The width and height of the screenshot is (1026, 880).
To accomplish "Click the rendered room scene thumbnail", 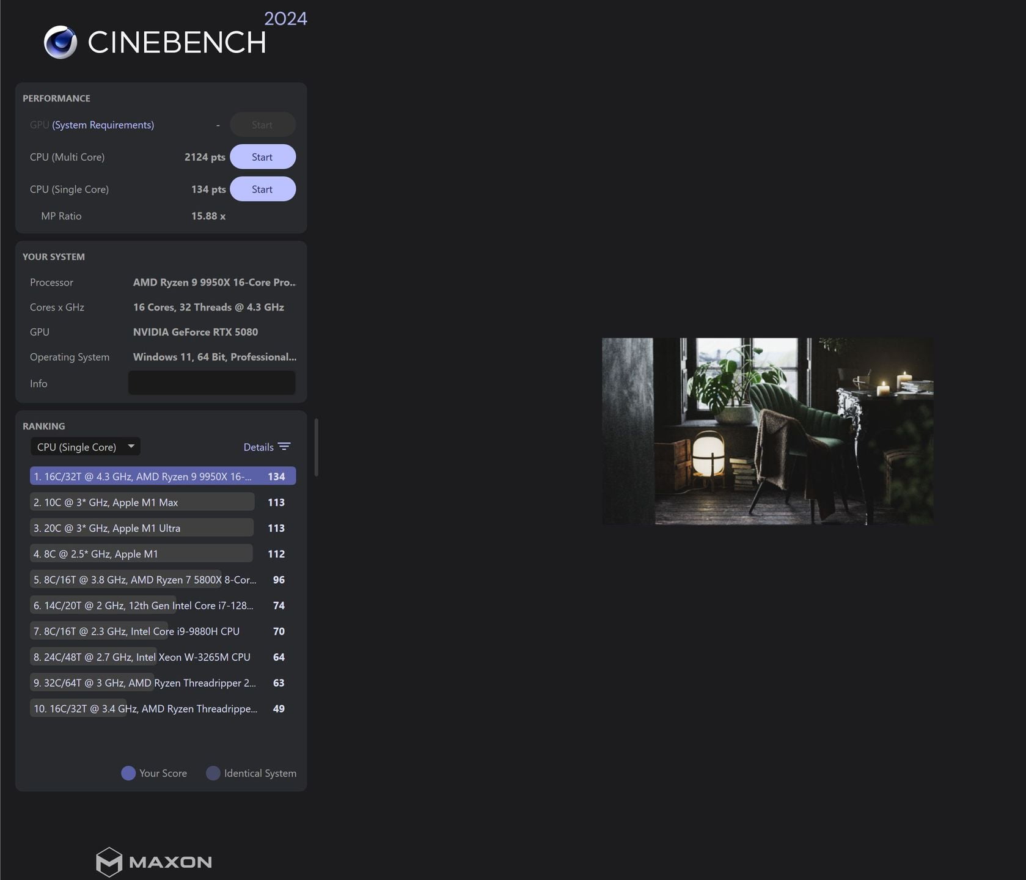I will point(768,431).
